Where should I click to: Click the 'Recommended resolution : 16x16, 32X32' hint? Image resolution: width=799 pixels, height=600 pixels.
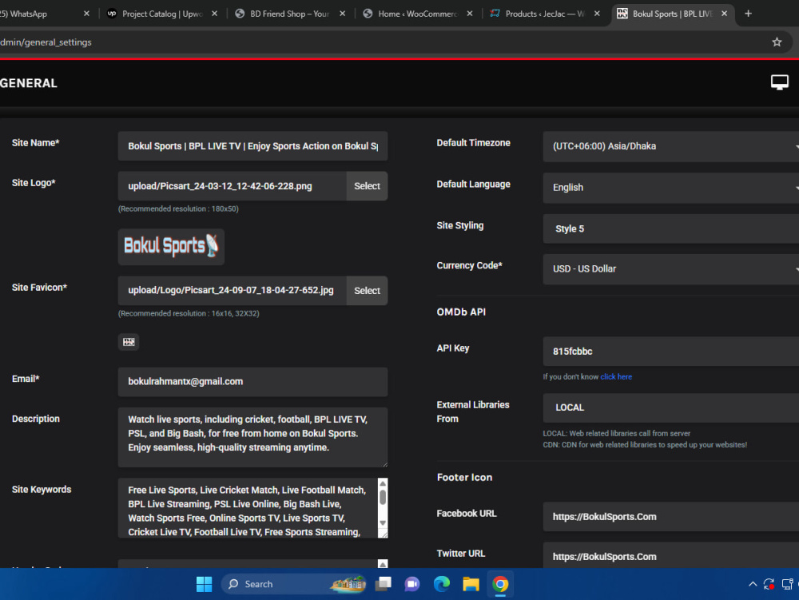[189, 314]
